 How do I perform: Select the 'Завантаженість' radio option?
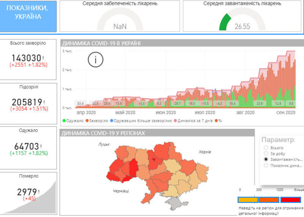[266, 159]
